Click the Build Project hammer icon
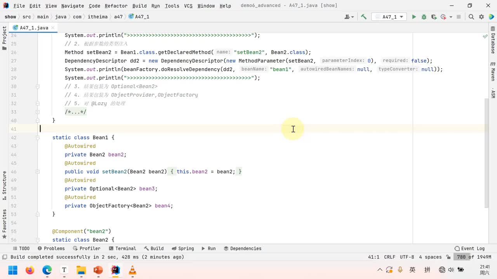 click(364, 17)
